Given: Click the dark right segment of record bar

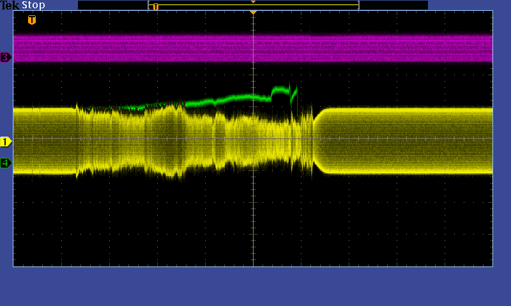Looking at the screenshot, I should (393, 5).
